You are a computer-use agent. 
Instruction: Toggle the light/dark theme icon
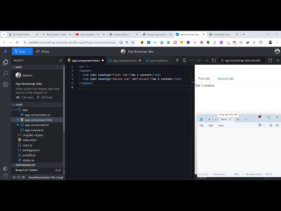click(x=5, y=168)
